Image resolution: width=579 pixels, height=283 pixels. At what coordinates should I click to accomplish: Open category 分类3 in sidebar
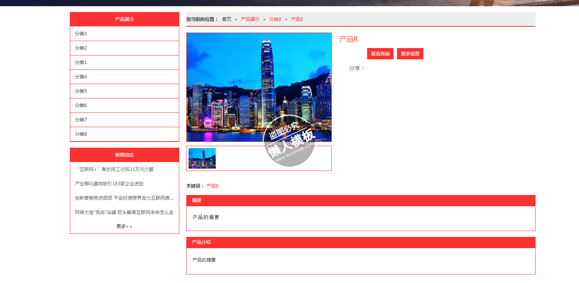[x=81, y=34]
